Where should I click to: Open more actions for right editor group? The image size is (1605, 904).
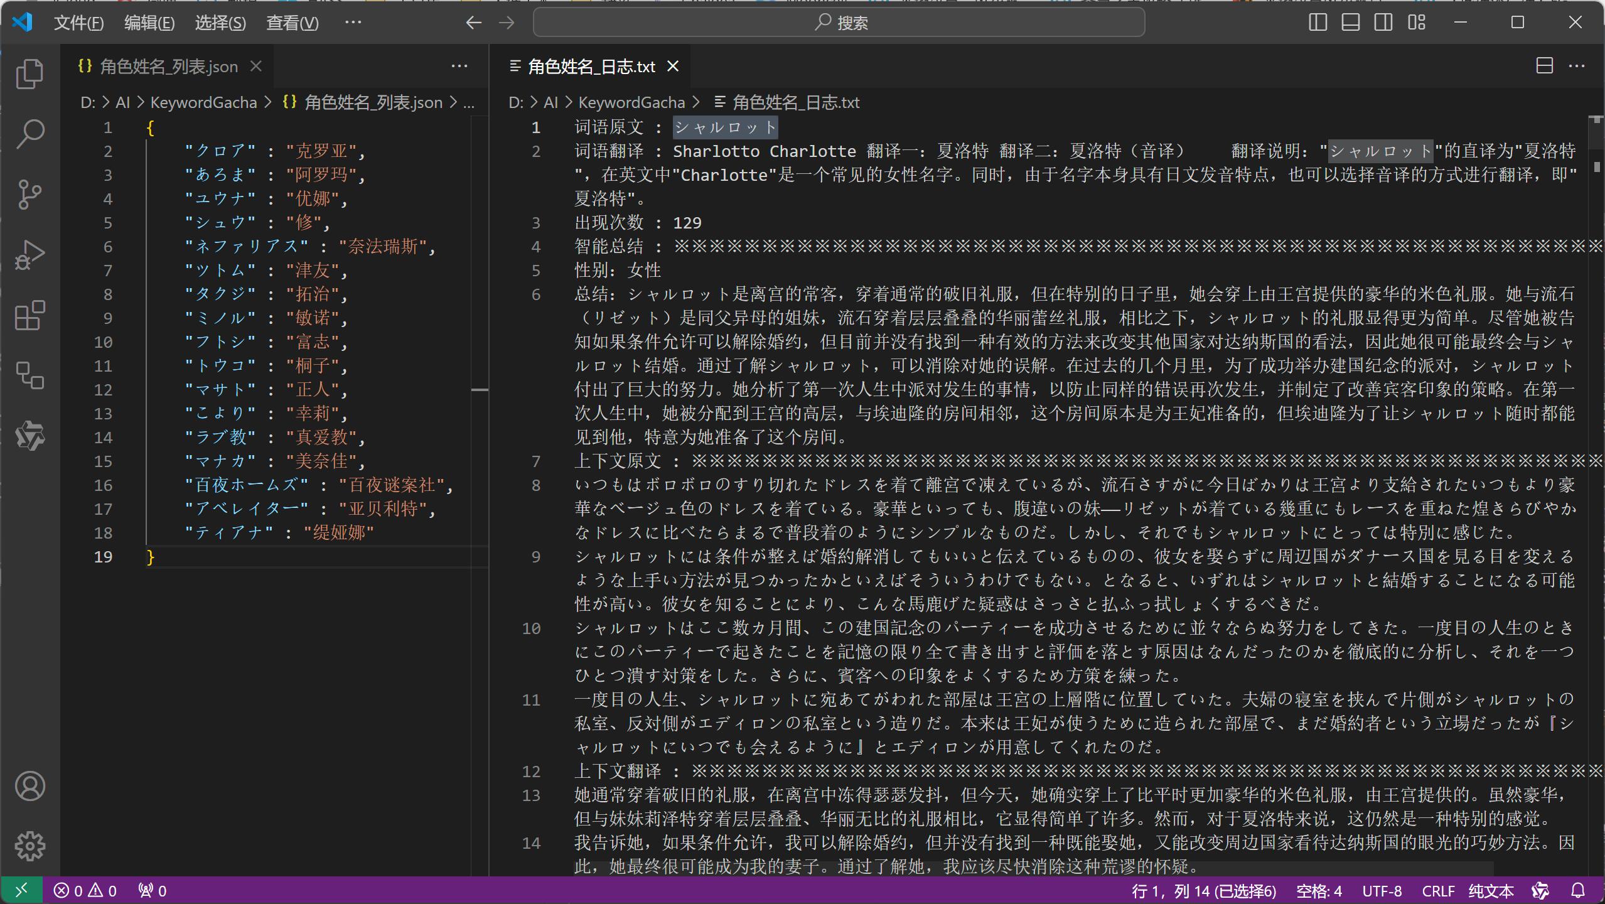[x=1577, y=66]
